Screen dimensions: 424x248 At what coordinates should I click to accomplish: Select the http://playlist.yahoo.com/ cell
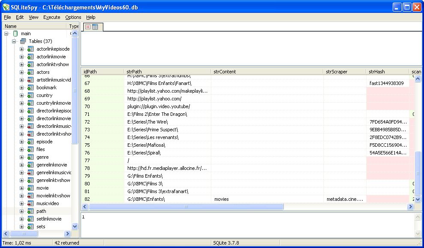click(168, 99)
